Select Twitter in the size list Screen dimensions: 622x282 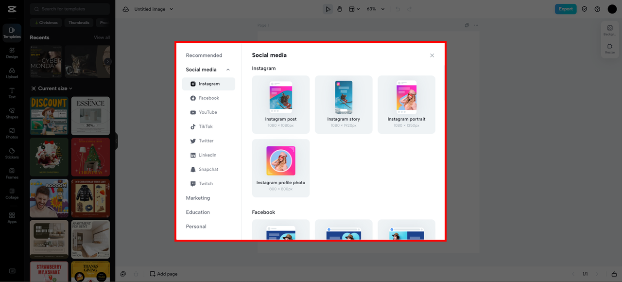(x=208, y=141)
